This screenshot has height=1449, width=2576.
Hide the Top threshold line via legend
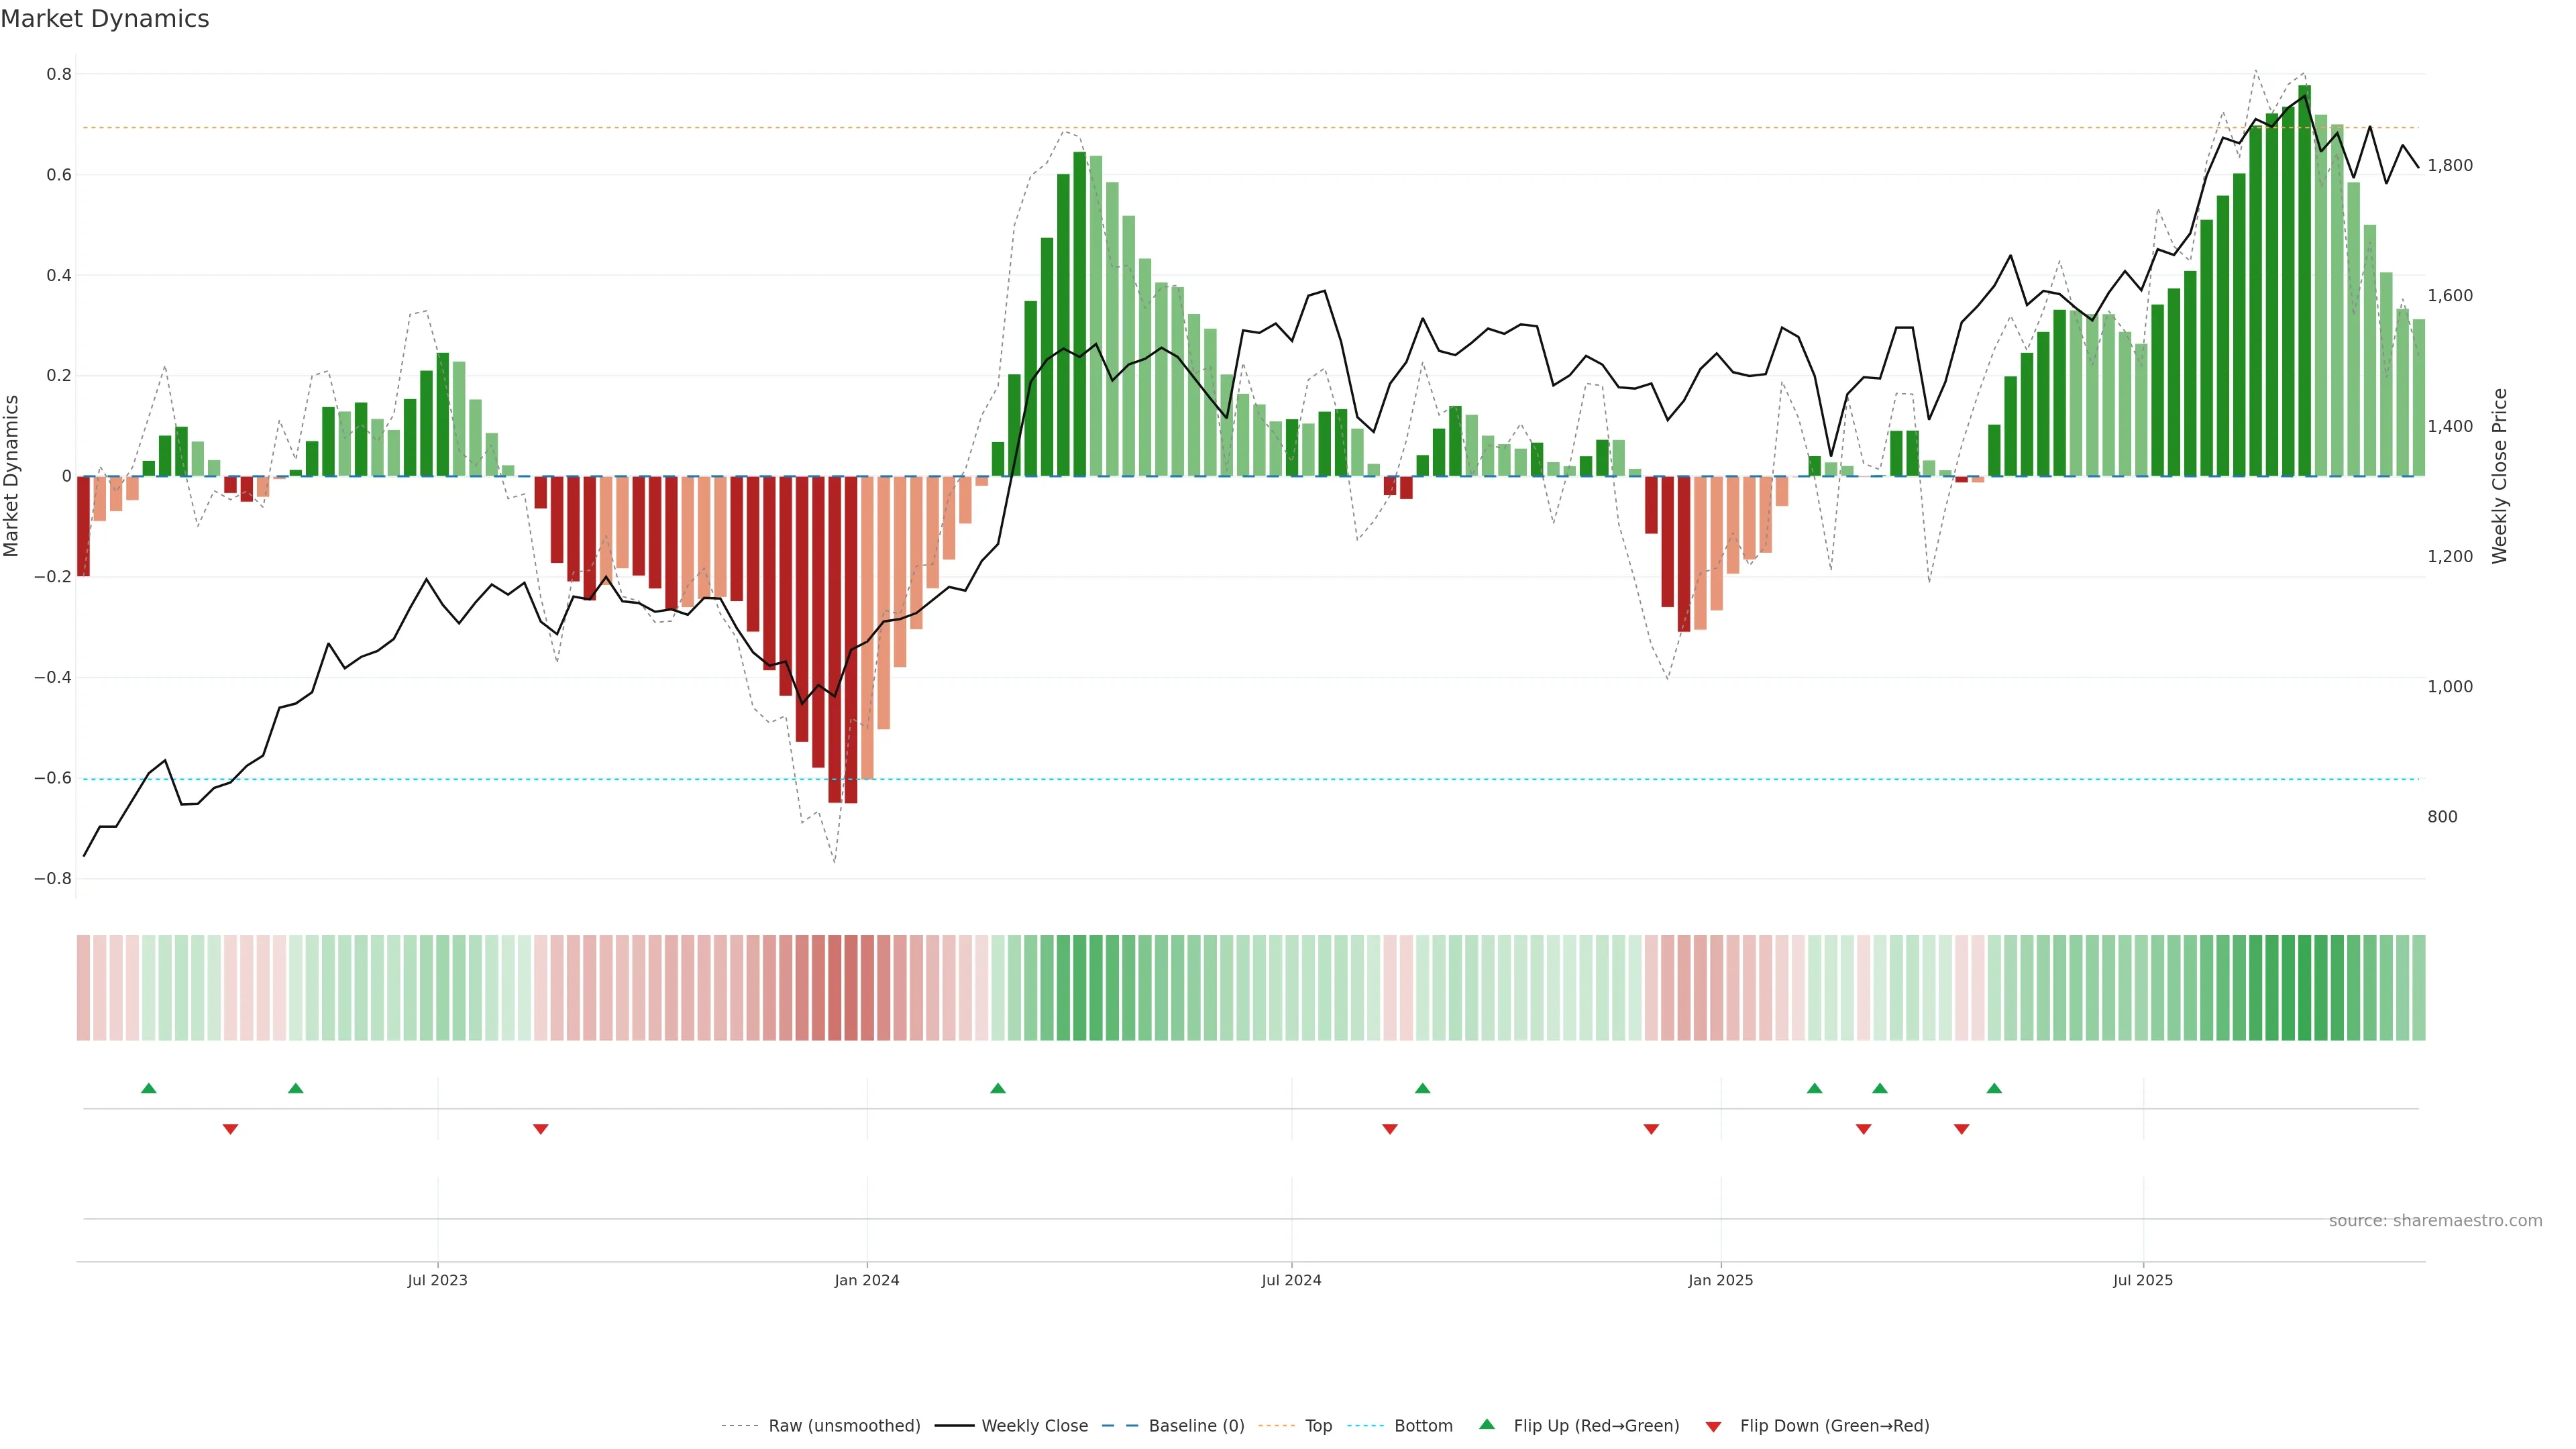[1318, 1426]
